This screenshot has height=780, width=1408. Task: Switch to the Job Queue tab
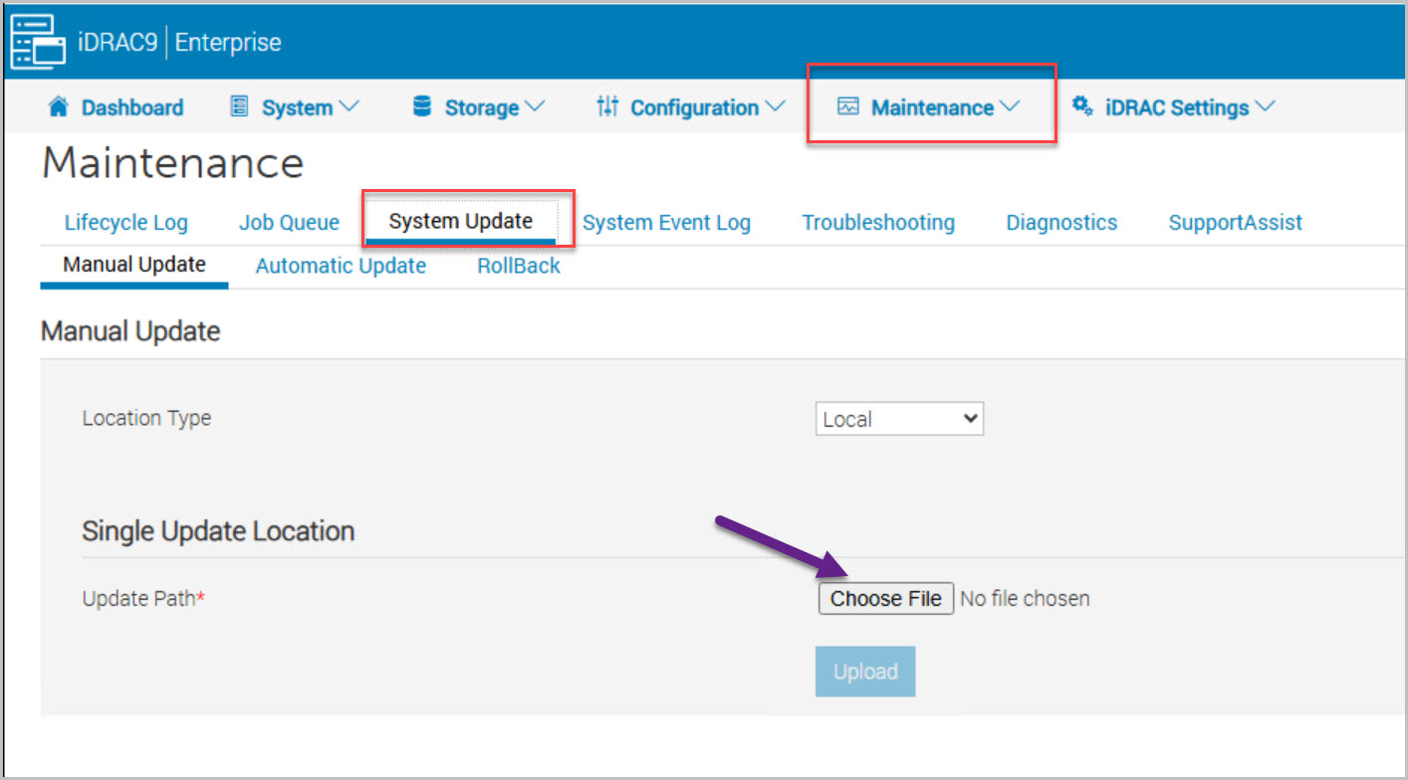(x=289, y=223)
